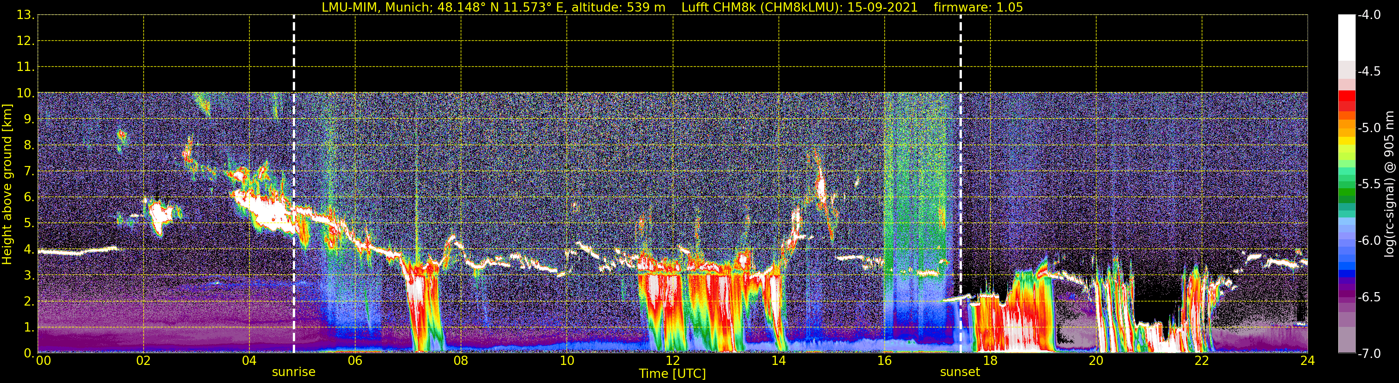Click the '-4.0' colorbar tick label
This screenshot has width=1399, height=383.
(x=1369, y=15)
